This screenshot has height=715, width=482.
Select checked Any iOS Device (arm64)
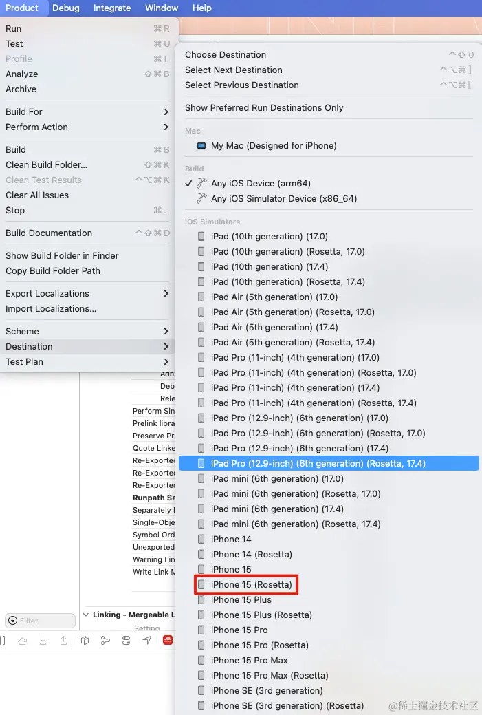[x=261, y=184]
